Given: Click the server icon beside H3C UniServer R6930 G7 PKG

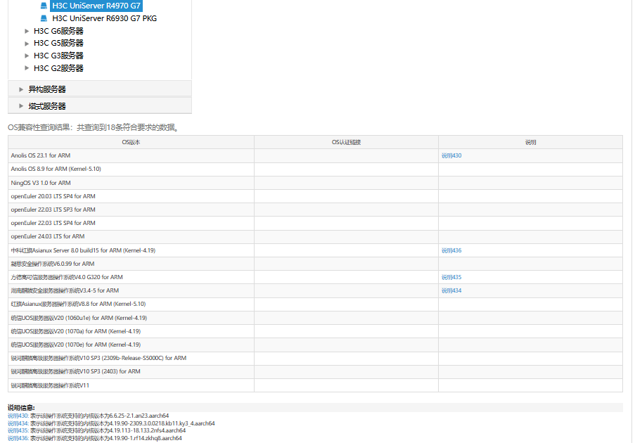Looking at the screenshot, I should click(x=44, y=18).
